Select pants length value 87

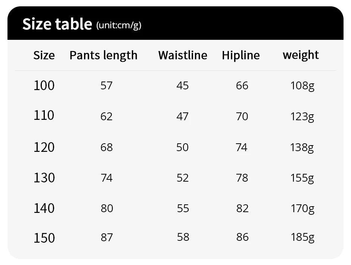pos(106,237)
